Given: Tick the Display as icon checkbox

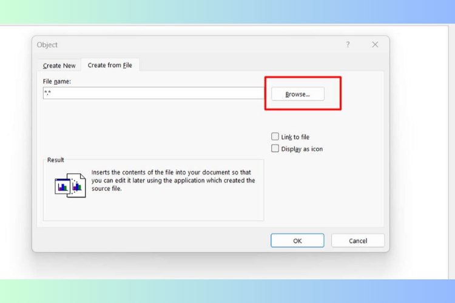Looking at the screenshot, I should coord(275,148).
